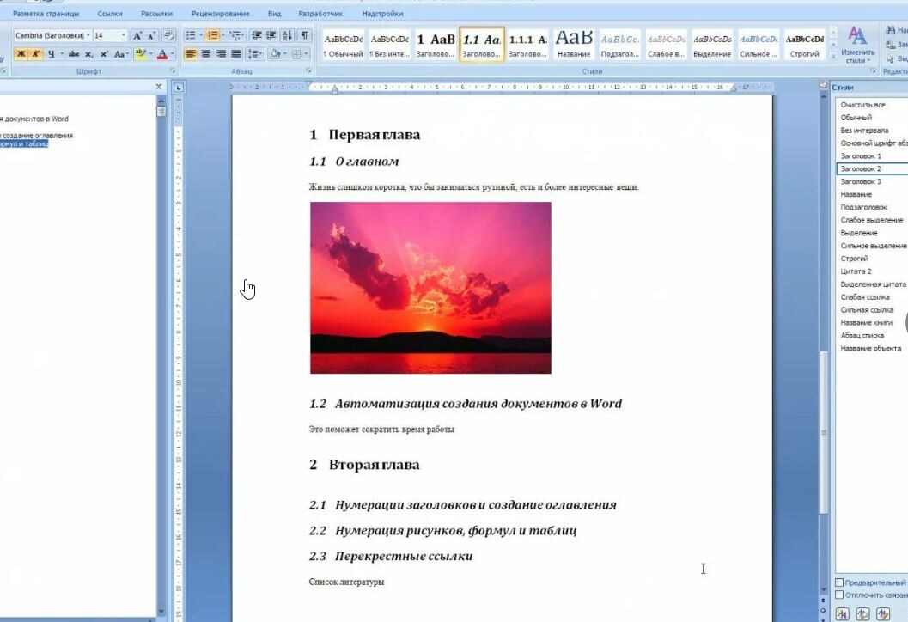Open the Разработчик tab
This screenshot has height=622, width=908.
(320, 14)
